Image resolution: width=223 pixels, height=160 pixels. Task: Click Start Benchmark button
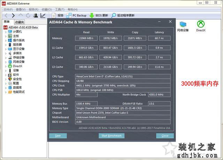click(111, 136)
